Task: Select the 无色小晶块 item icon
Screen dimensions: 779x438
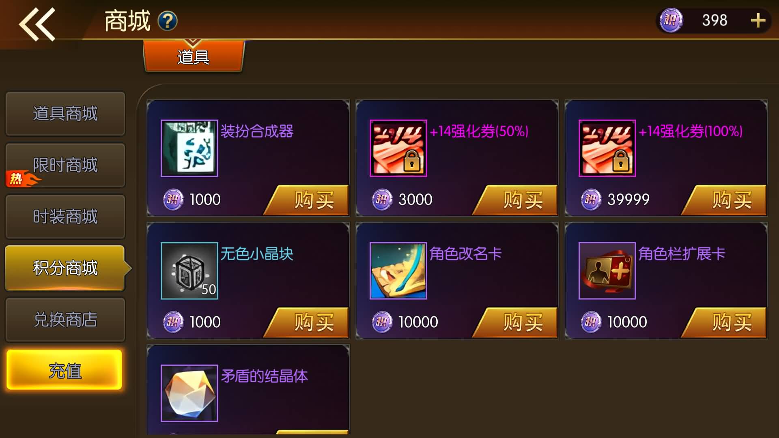Action: click(189, 271)
